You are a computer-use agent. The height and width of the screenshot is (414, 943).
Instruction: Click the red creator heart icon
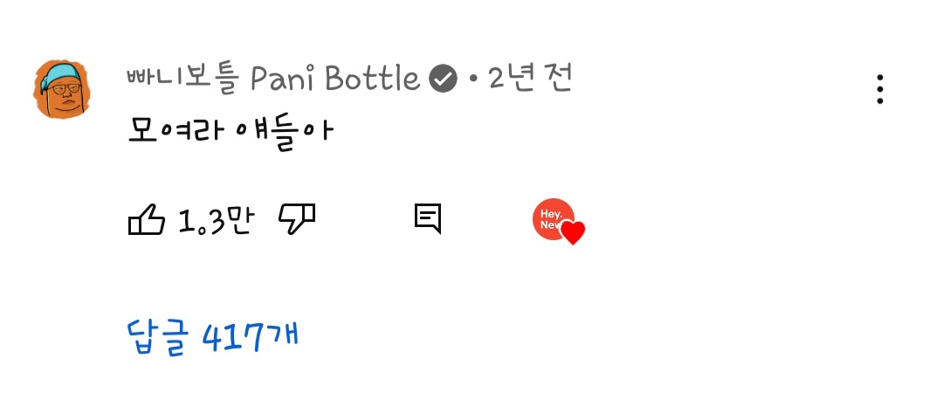pos(573,233)
